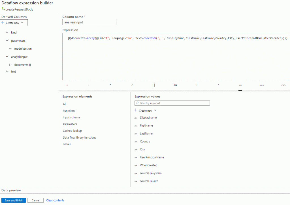Image resolution: width=290 pixels, height=205 pixels.
Task: Insert DisplayName expression value
Action: [x=148, y=118]
